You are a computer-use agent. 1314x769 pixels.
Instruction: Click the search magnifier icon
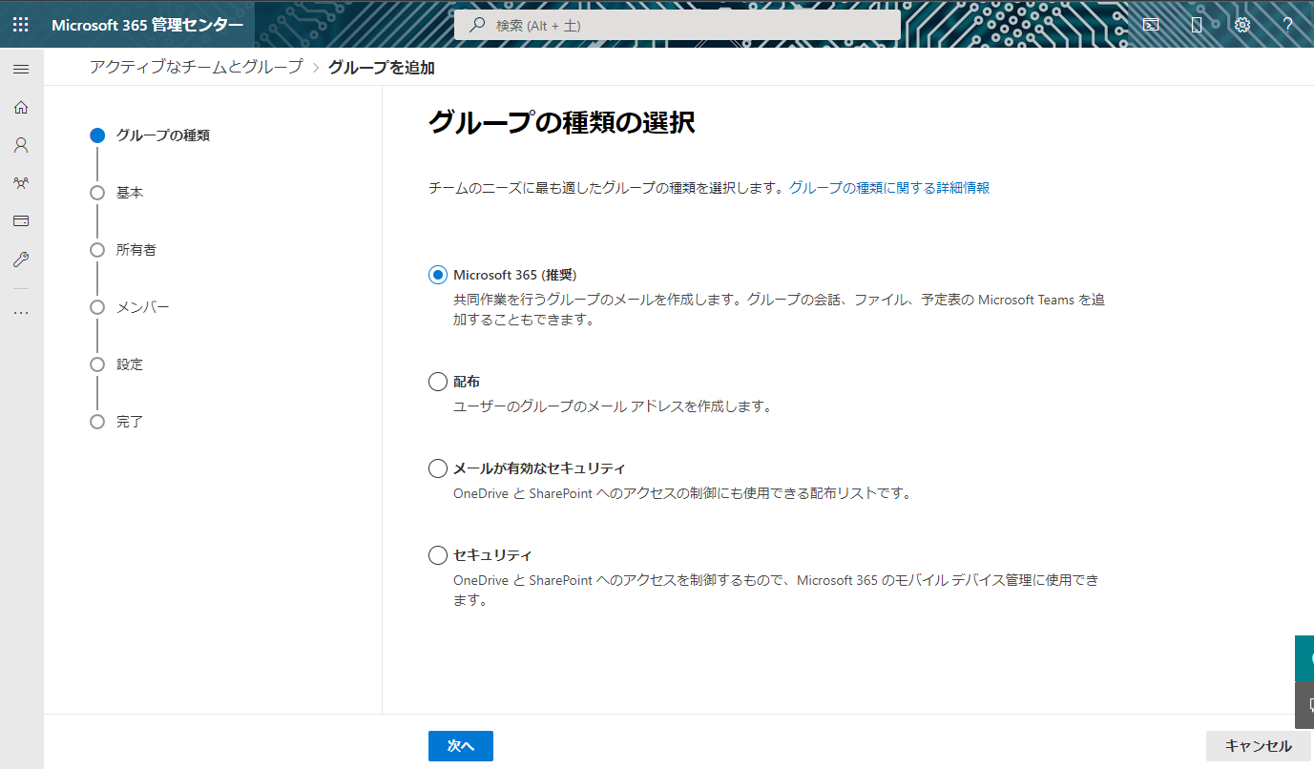[477, 25]
